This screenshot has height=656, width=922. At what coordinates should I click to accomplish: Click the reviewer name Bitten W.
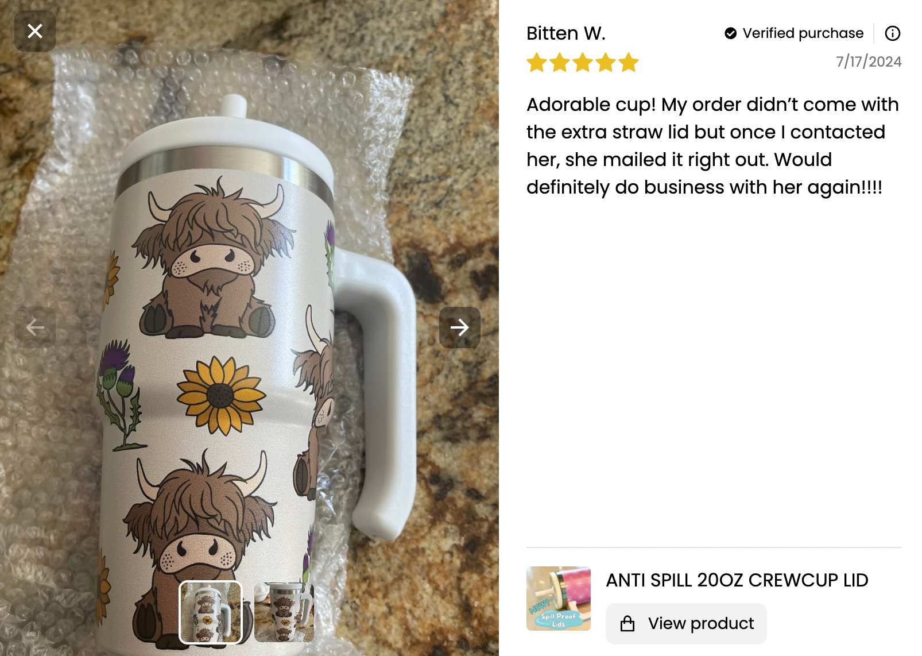[x=565, y=33]
